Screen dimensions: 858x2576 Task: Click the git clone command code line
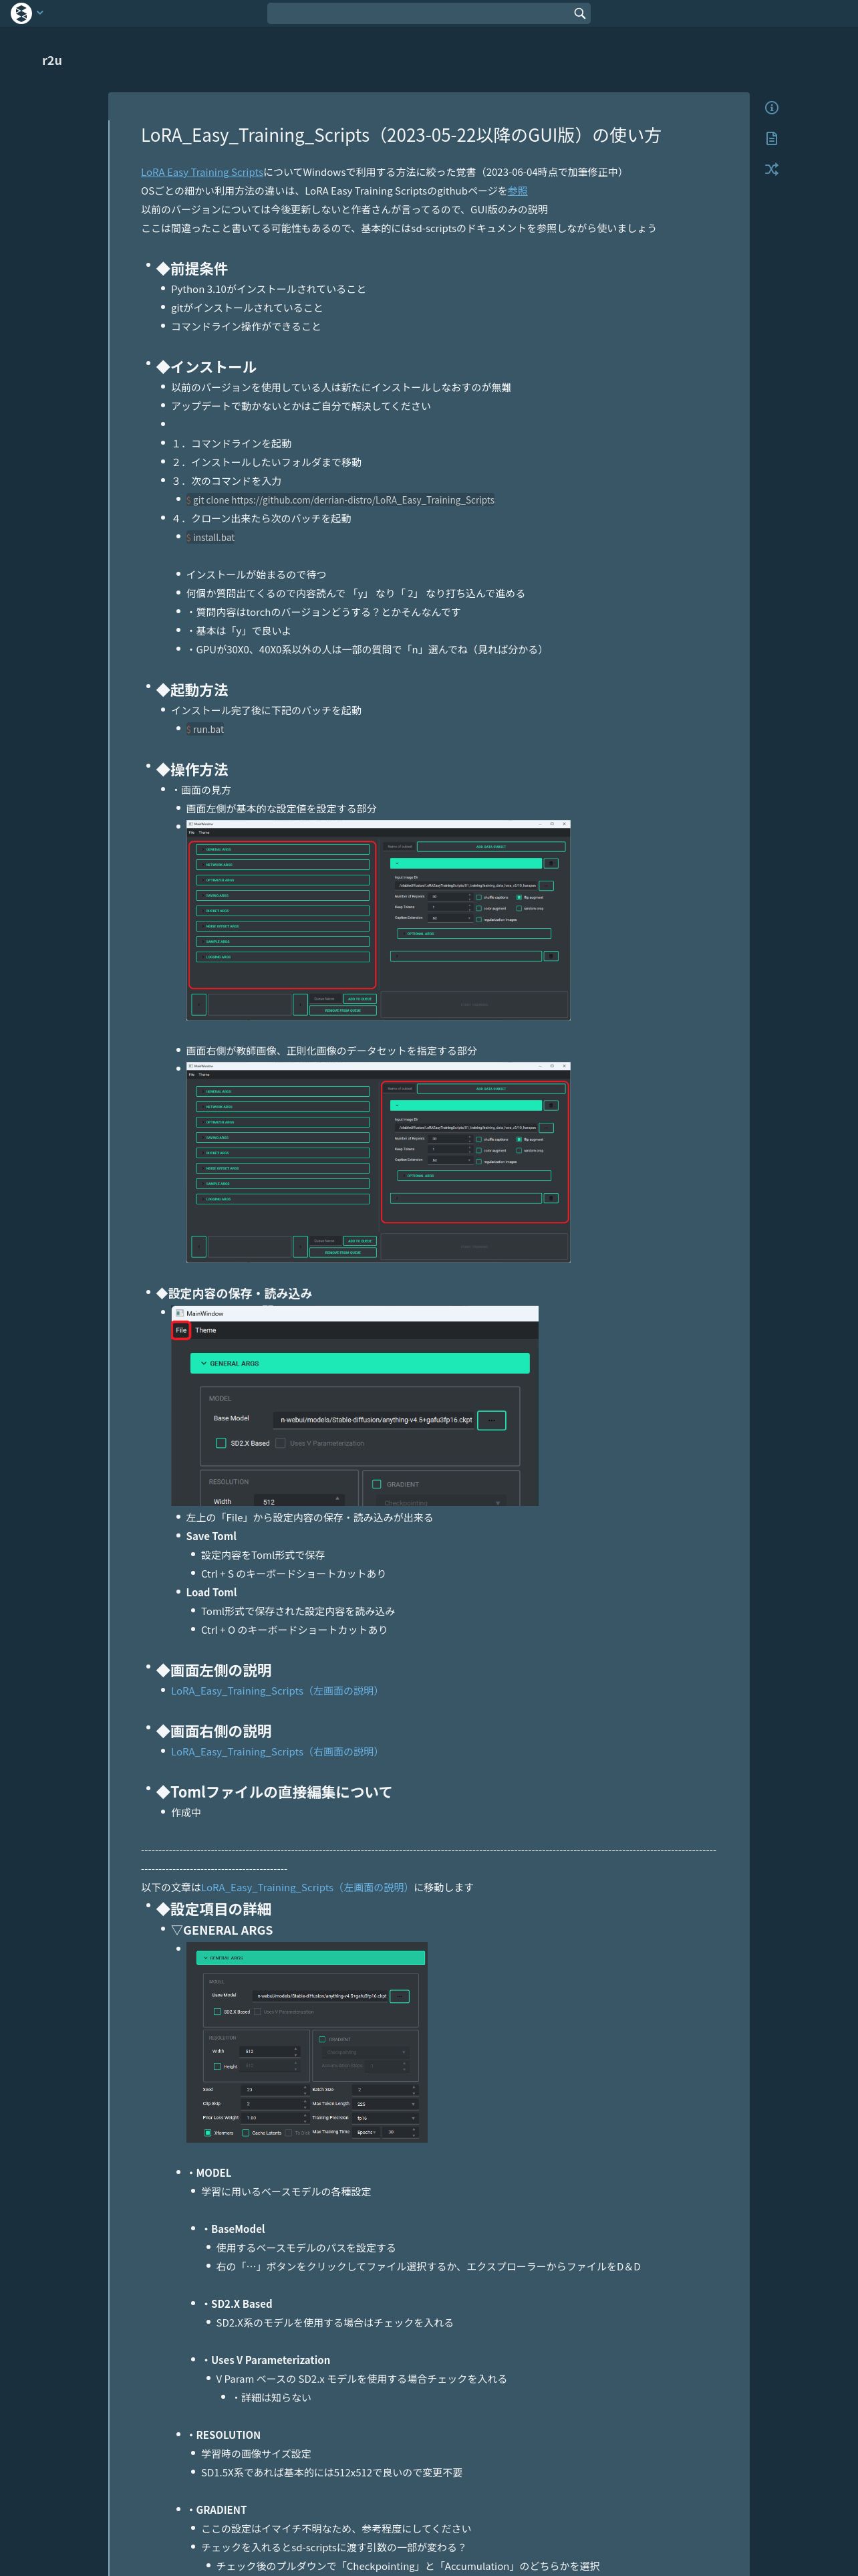click(x=341, y=500)
